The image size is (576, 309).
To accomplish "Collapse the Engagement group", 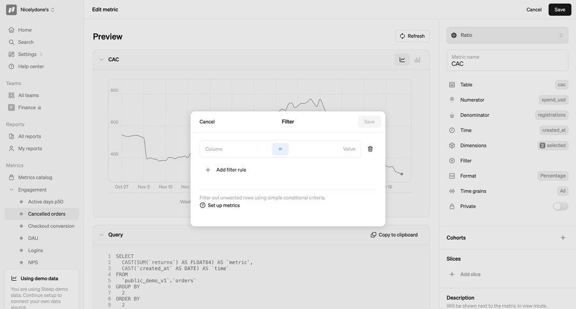I will click(12, 190).
